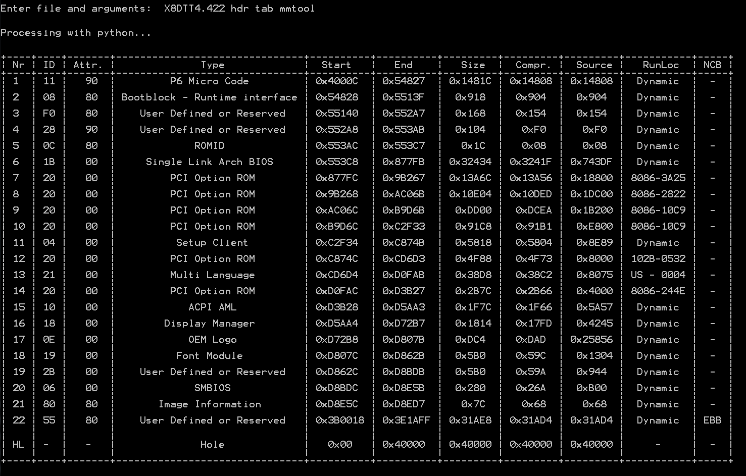Select start address 0x4000C
Screen dimensions: 746x476
click(336, 81)
